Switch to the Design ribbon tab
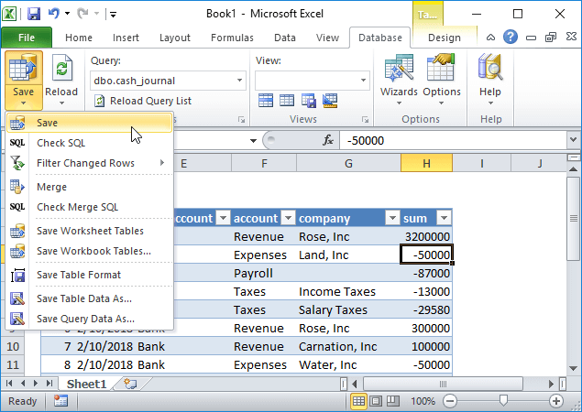 (x=444, y=38)
